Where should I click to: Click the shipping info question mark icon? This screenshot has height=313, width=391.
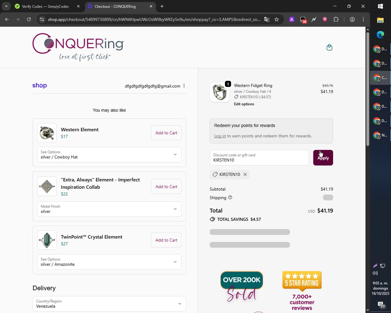click(x=230, y=197)
